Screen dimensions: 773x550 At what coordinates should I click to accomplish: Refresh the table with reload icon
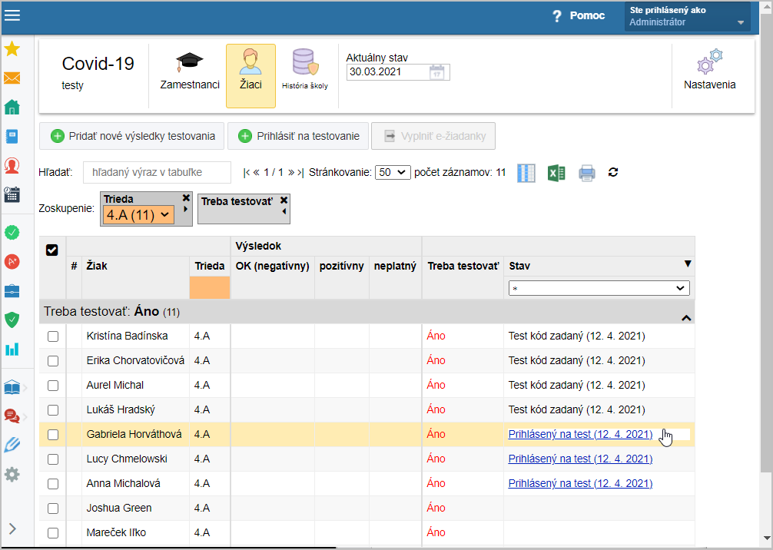click(x=612, y=173)
